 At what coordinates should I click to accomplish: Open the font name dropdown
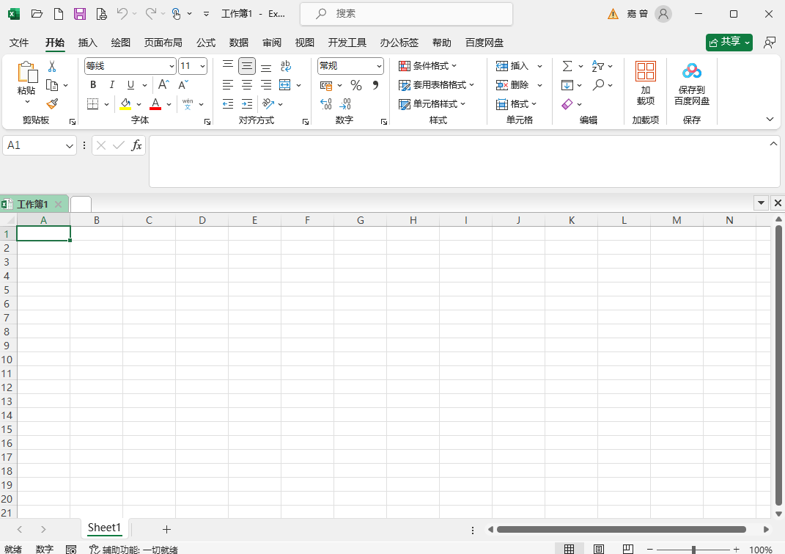coord(170,65)
